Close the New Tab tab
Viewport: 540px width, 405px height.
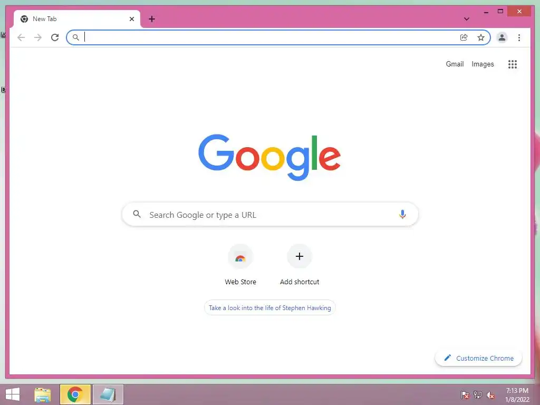click(x=131, y=19)
